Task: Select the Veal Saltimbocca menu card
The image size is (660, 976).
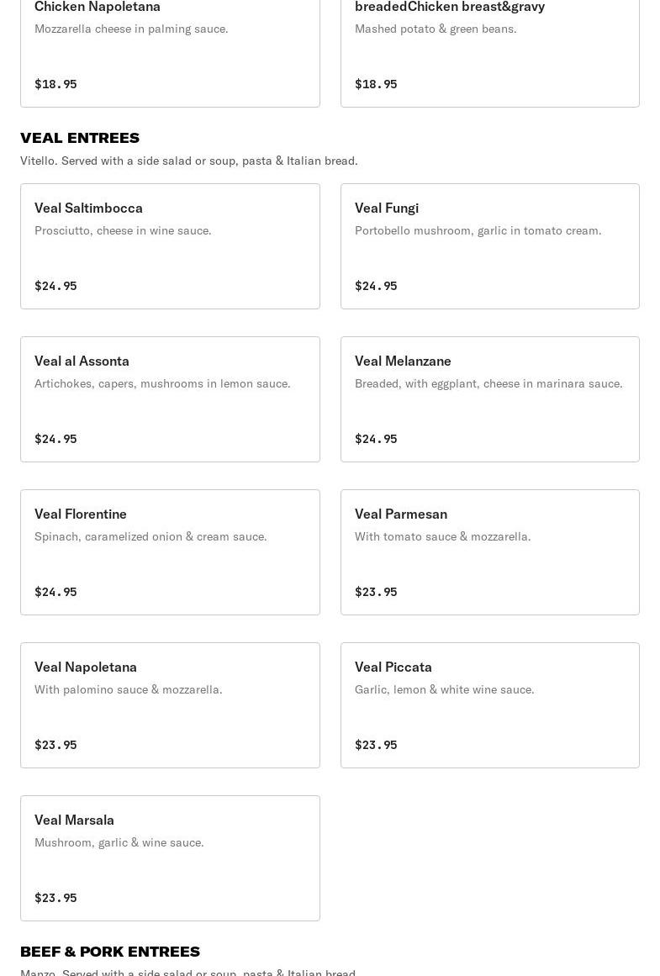Action: click(170, 245)
